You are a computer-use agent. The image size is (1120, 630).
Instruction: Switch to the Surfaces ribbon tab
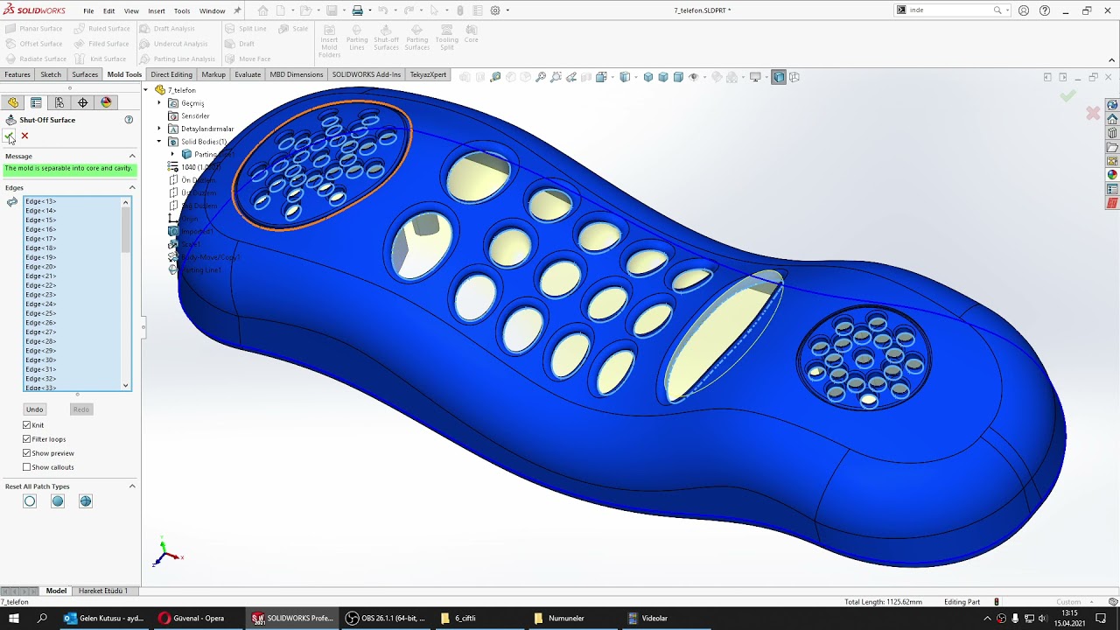[85, 74]
